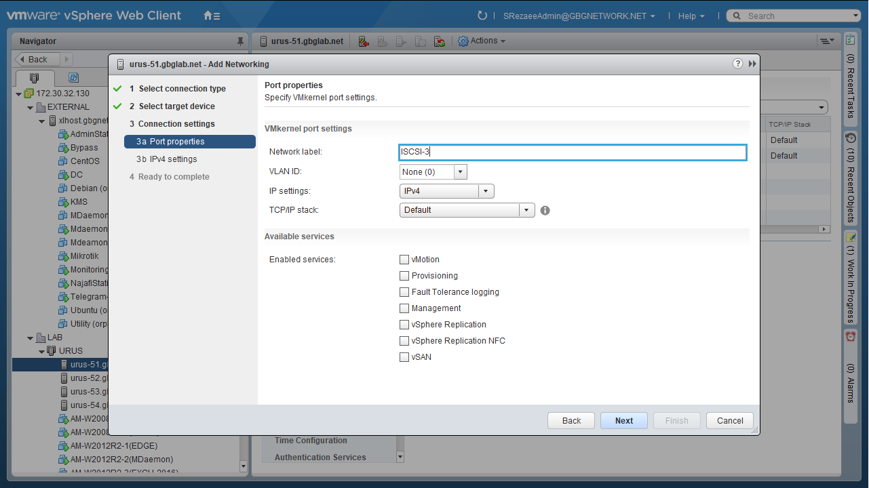The image size is (869, 488).
Task: Select step 3a Port properties
Action: coord(190,142)
